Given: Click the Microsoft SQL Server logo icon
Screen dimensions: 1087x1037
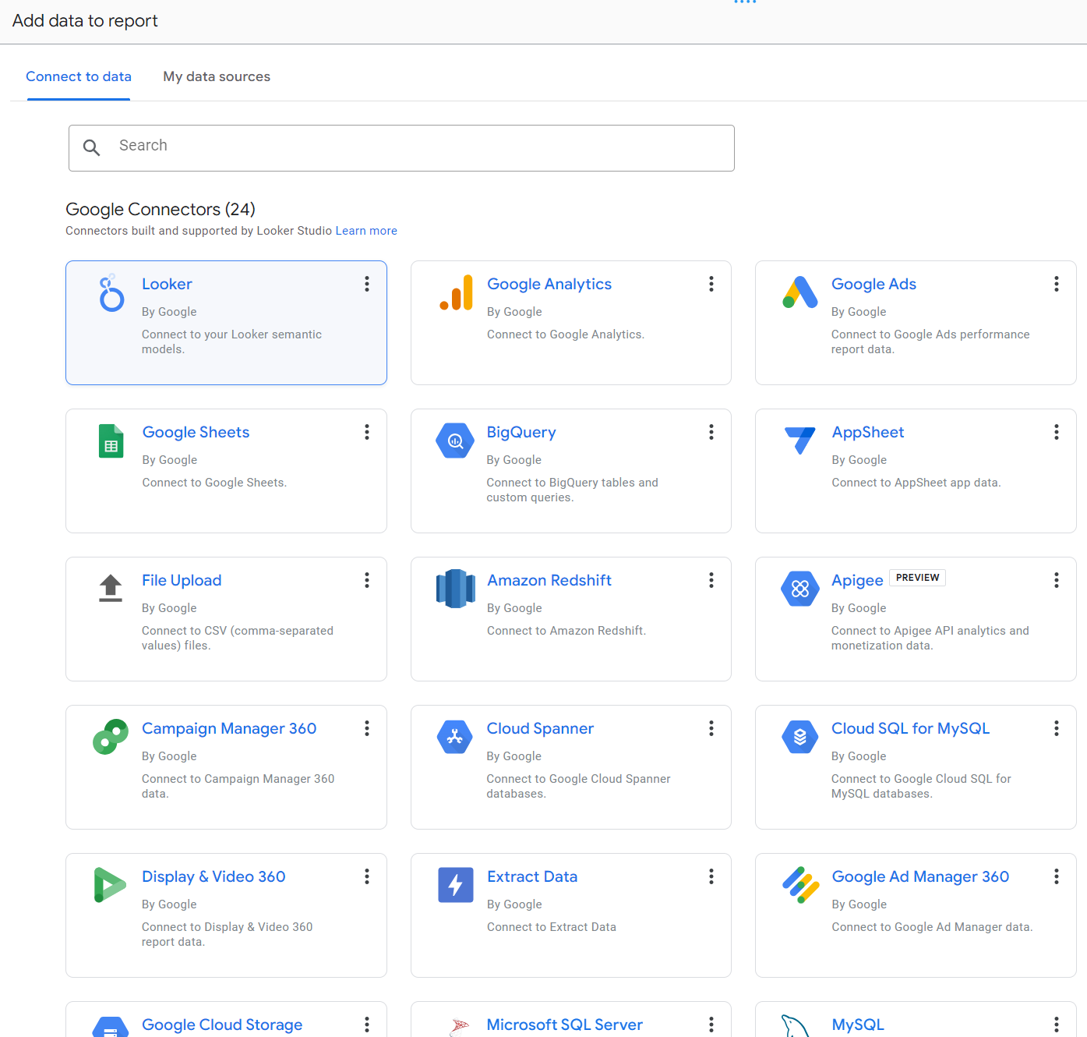Looking at the screenshot, I should click(x=460, y=1026).
